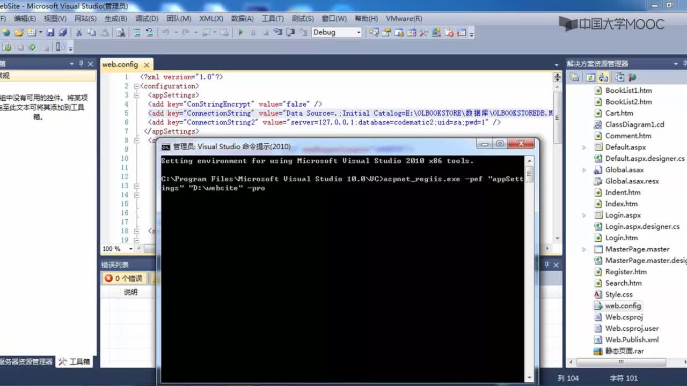The image size is (687, 386).
Task: Open the 生成(B) menu
Action: (116, 18)
